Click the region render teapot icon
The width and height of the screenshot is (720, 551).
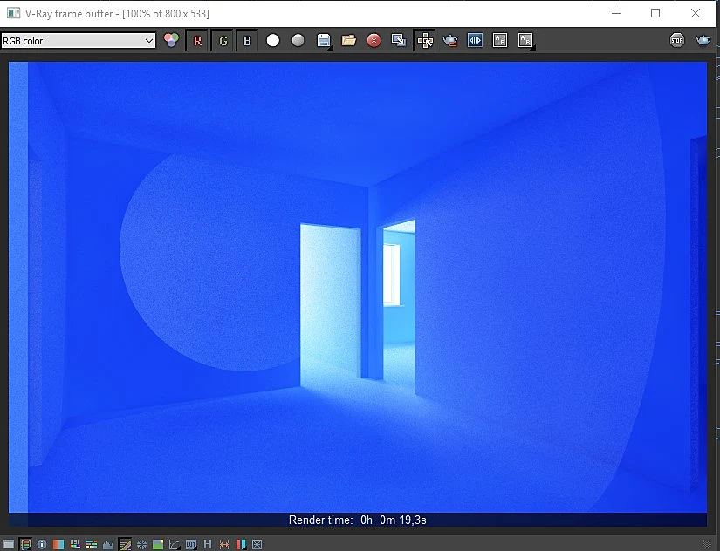(x=449, y=41)
